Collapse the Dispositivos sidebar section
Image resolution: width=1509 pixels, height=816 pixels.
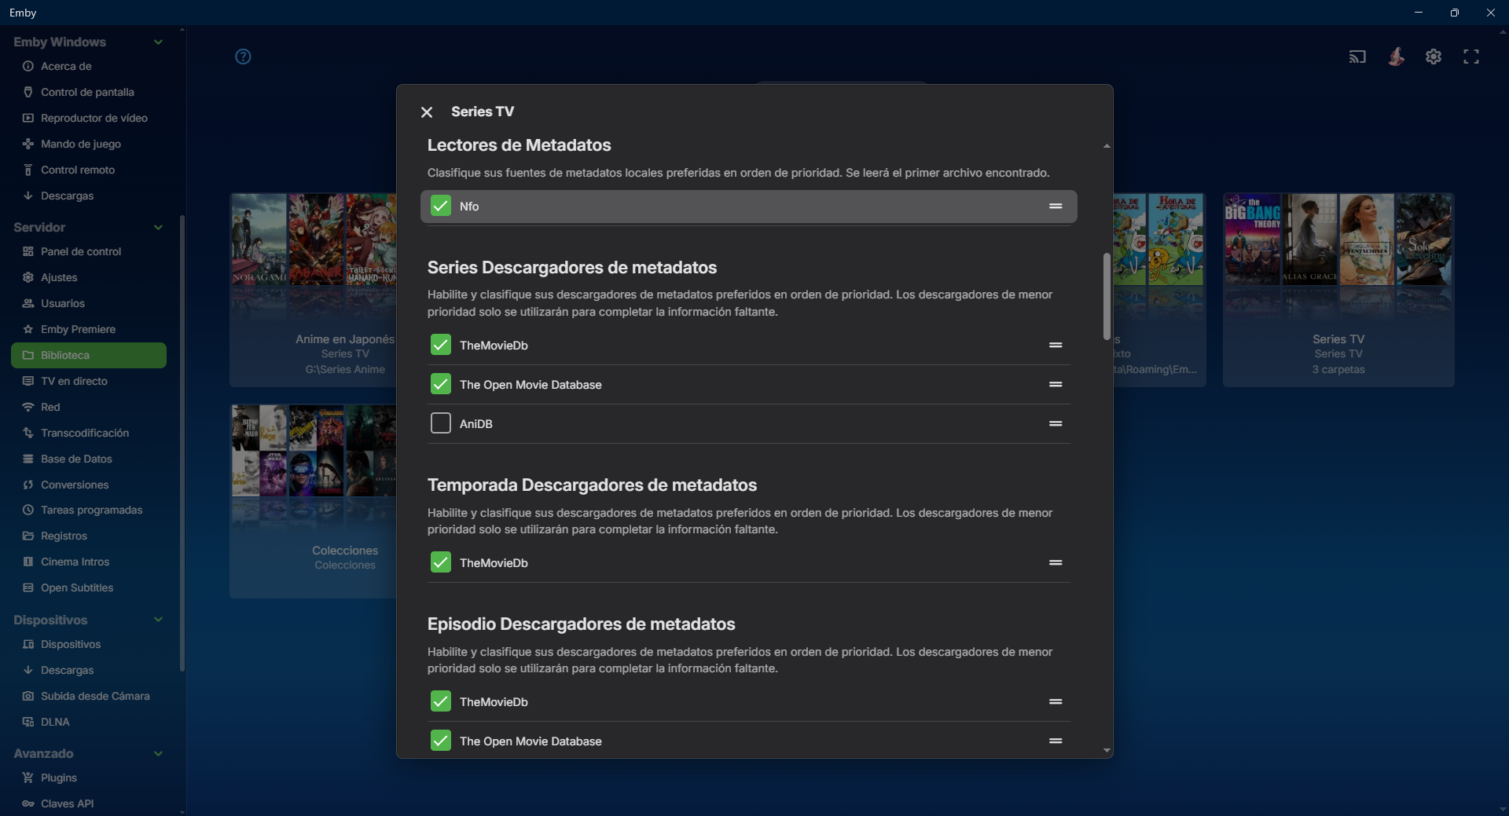[158, 620]
